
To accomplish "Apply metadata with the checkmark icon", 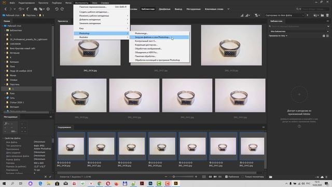I will pos(50,177).
